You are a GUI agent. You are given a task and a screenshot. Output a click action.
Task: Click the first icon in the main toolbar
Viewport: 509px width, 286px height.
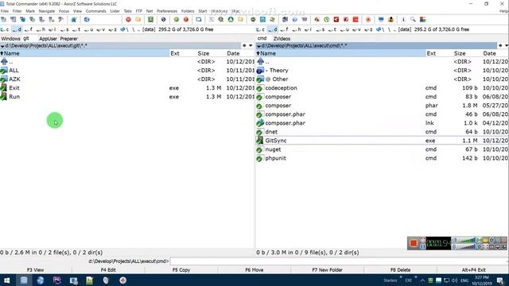3,19
